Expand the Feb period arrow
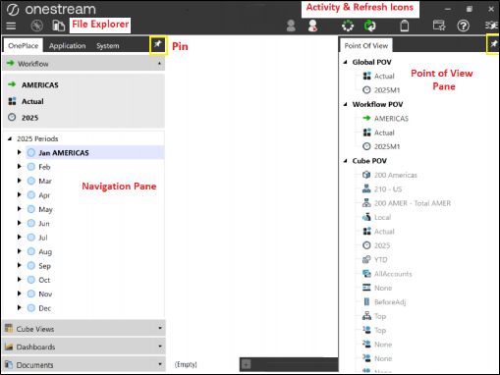The width and height of the screenshot is (500, 375). [19, 167]
